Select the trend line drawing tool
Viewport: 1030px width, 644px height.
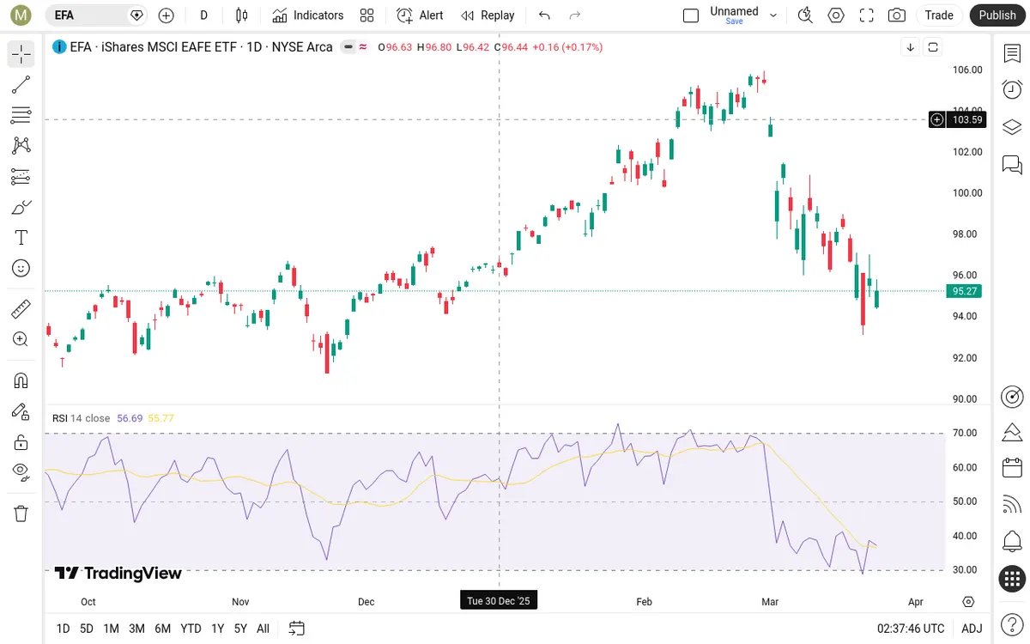(21, 84)
